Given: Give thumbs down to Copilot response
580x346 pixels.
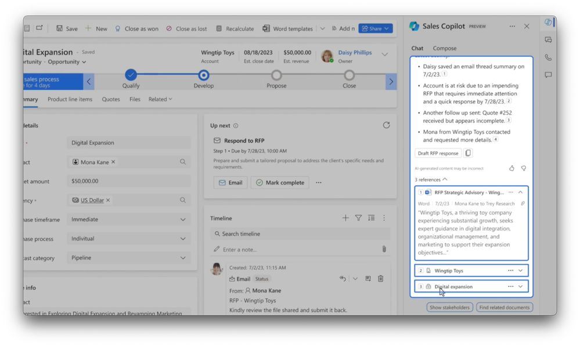Looking at the screenshot, I should click(x=524, y=168).
